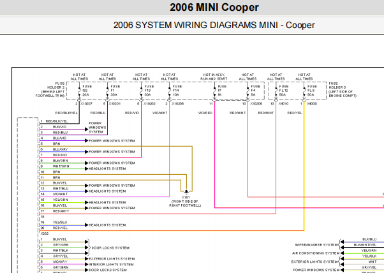This screenshot has width=384, height=273.
Task: Click pin 6 BLU/GRY wire label
Action: (x=60, y=149)
